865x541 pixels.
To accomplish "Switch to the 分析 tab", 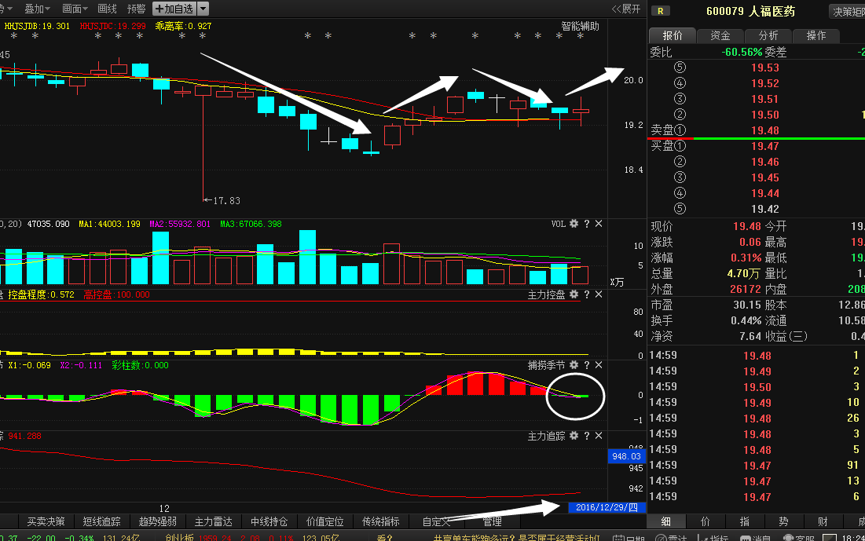I will coord(768,35).
